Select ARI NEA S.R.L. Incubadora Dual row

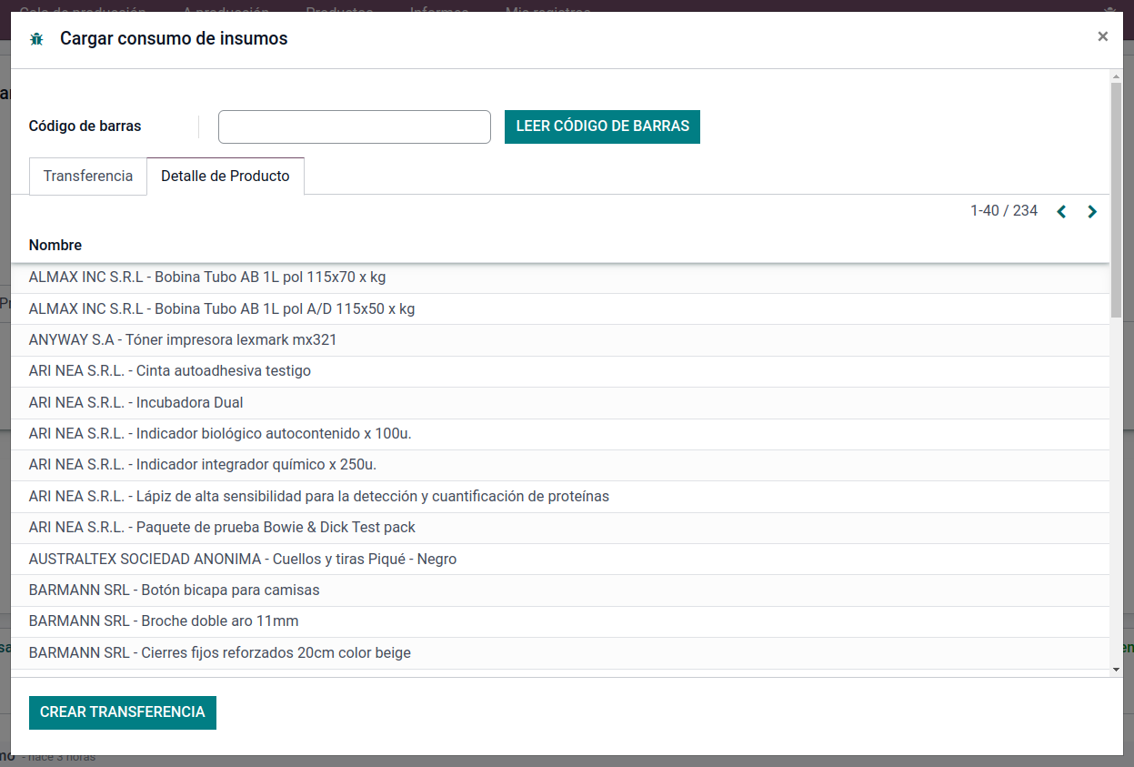tap(136, 402)
